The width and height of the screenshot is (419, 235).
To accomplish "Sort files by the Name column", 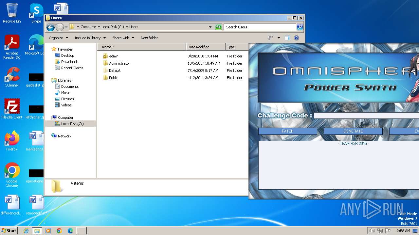I will (x=141, y=47).
